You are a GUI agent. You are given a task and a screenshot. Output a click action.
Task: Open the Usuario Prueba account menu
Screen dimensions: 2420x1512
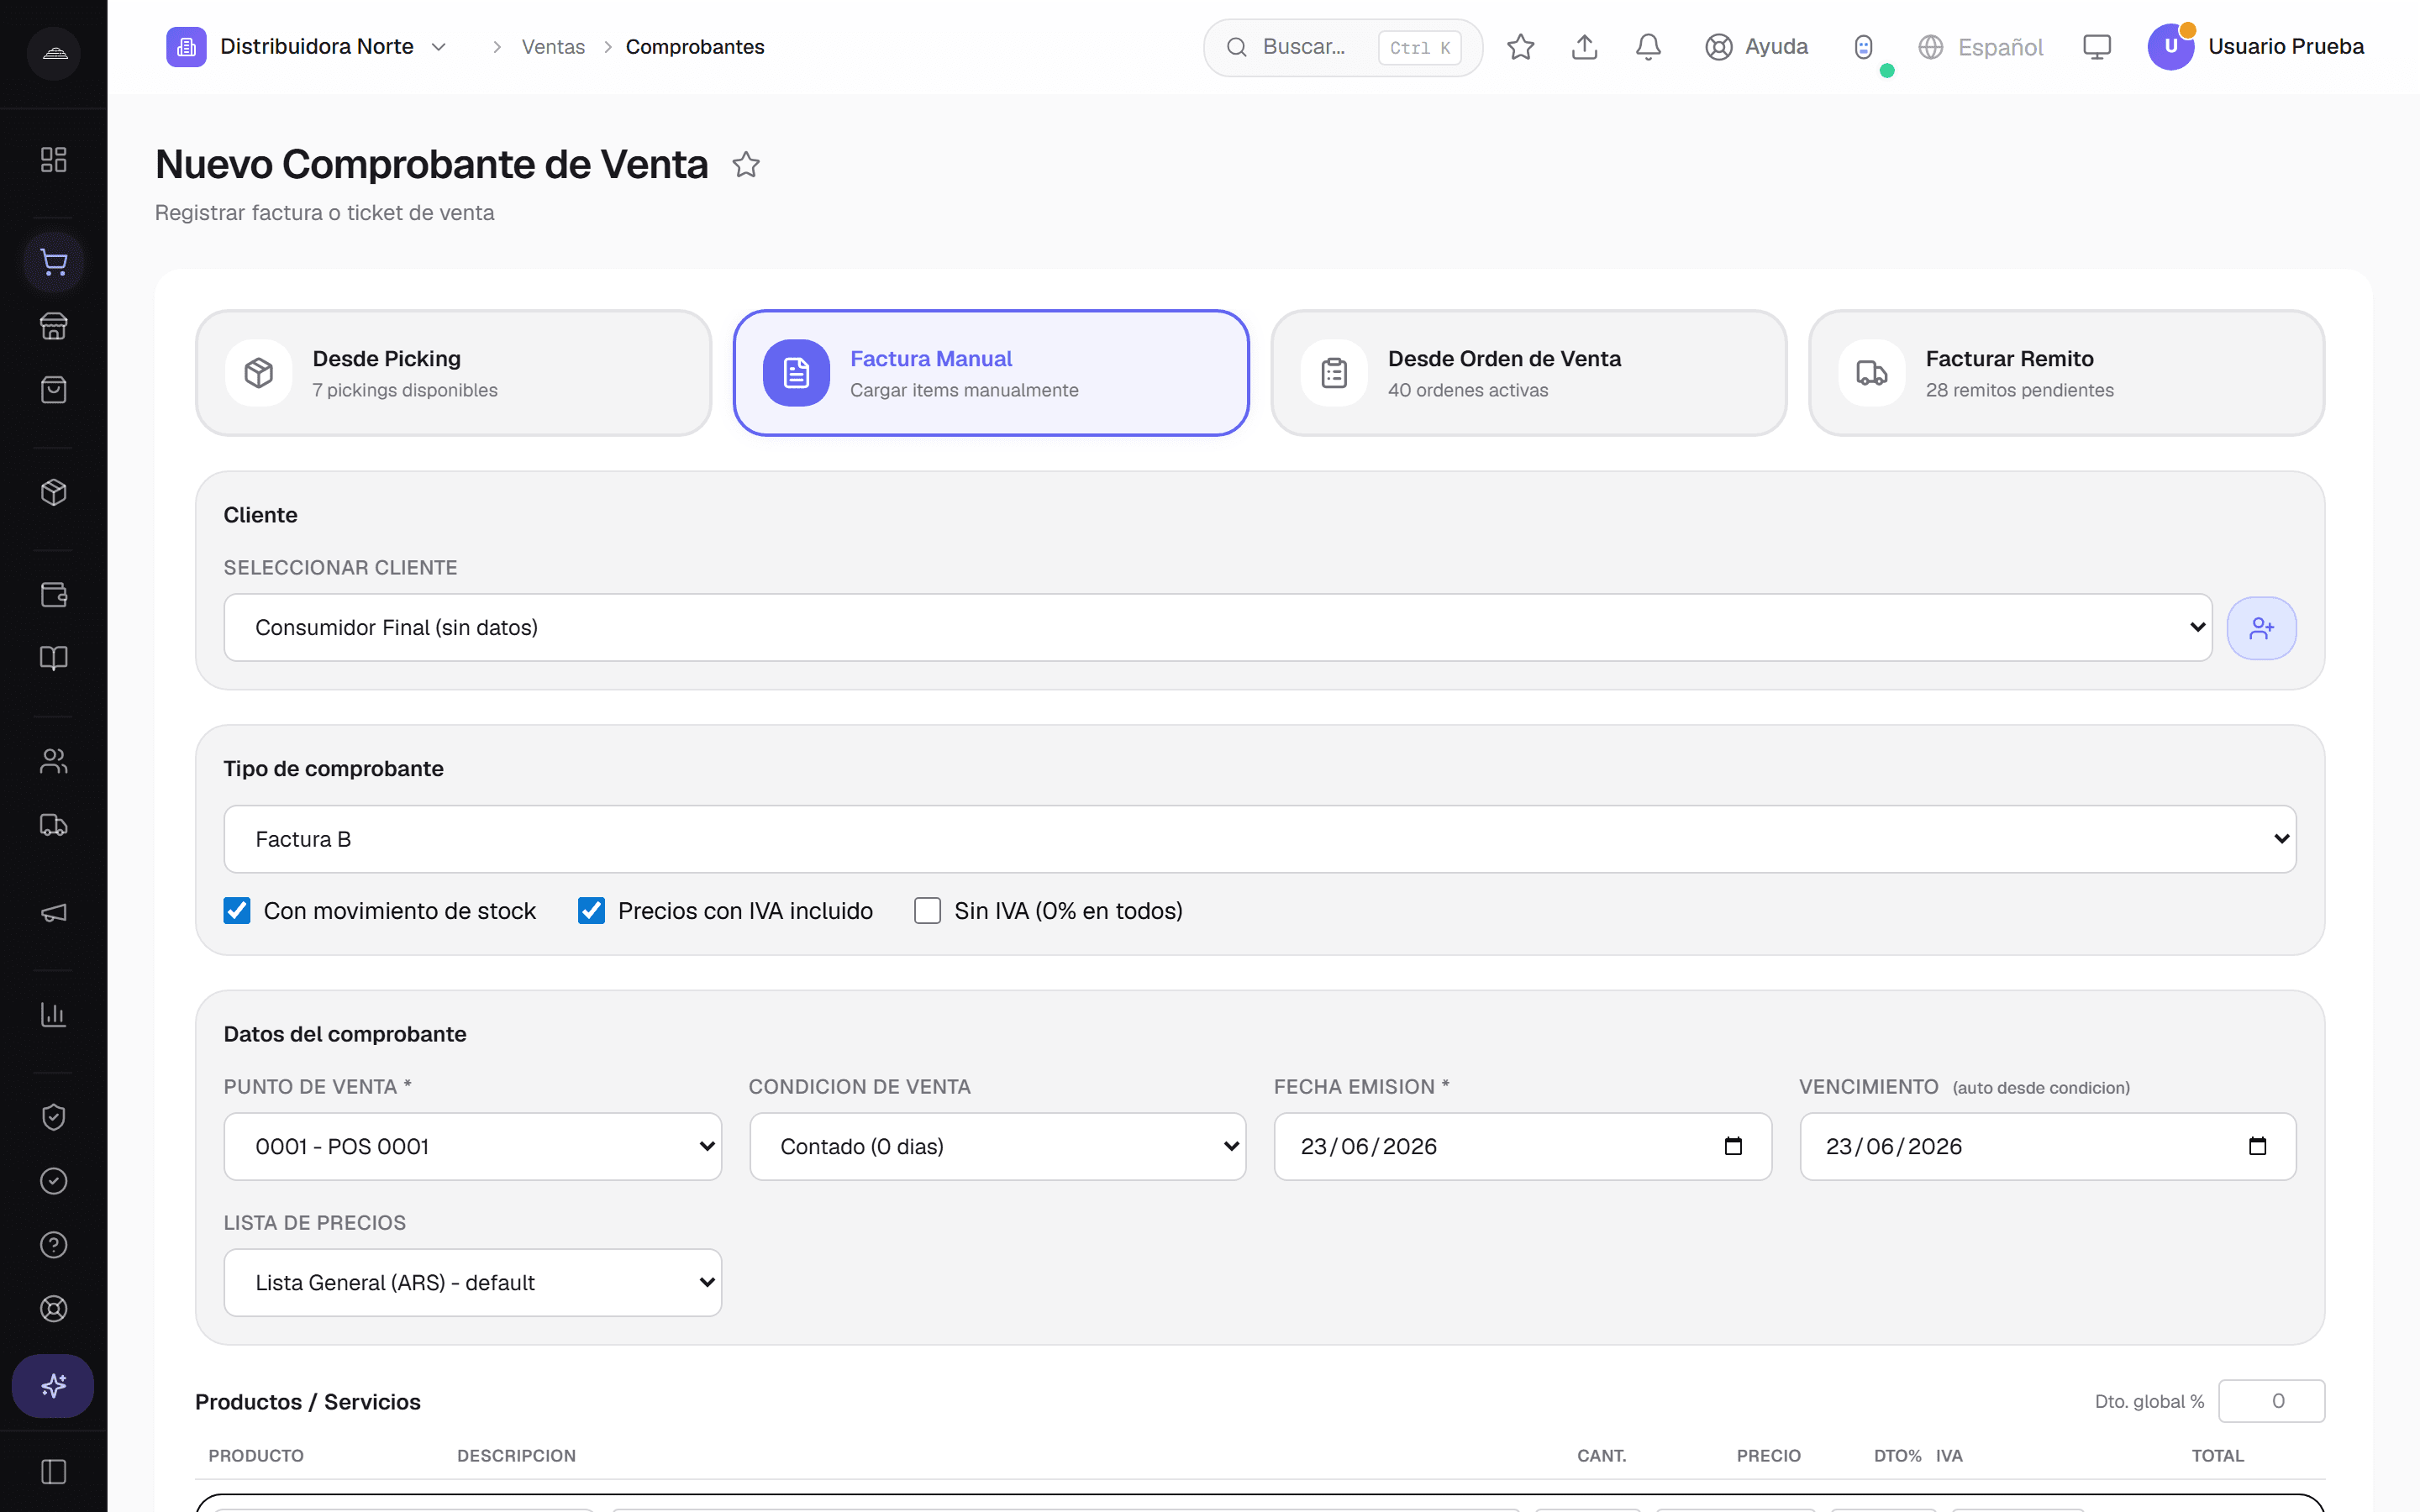click(x=2256, y=47)
